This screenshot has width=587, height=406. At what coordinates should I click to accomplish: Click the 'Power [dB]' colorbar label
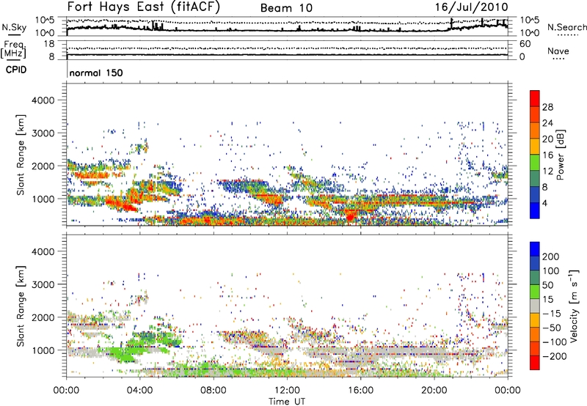tap(560, 155)
